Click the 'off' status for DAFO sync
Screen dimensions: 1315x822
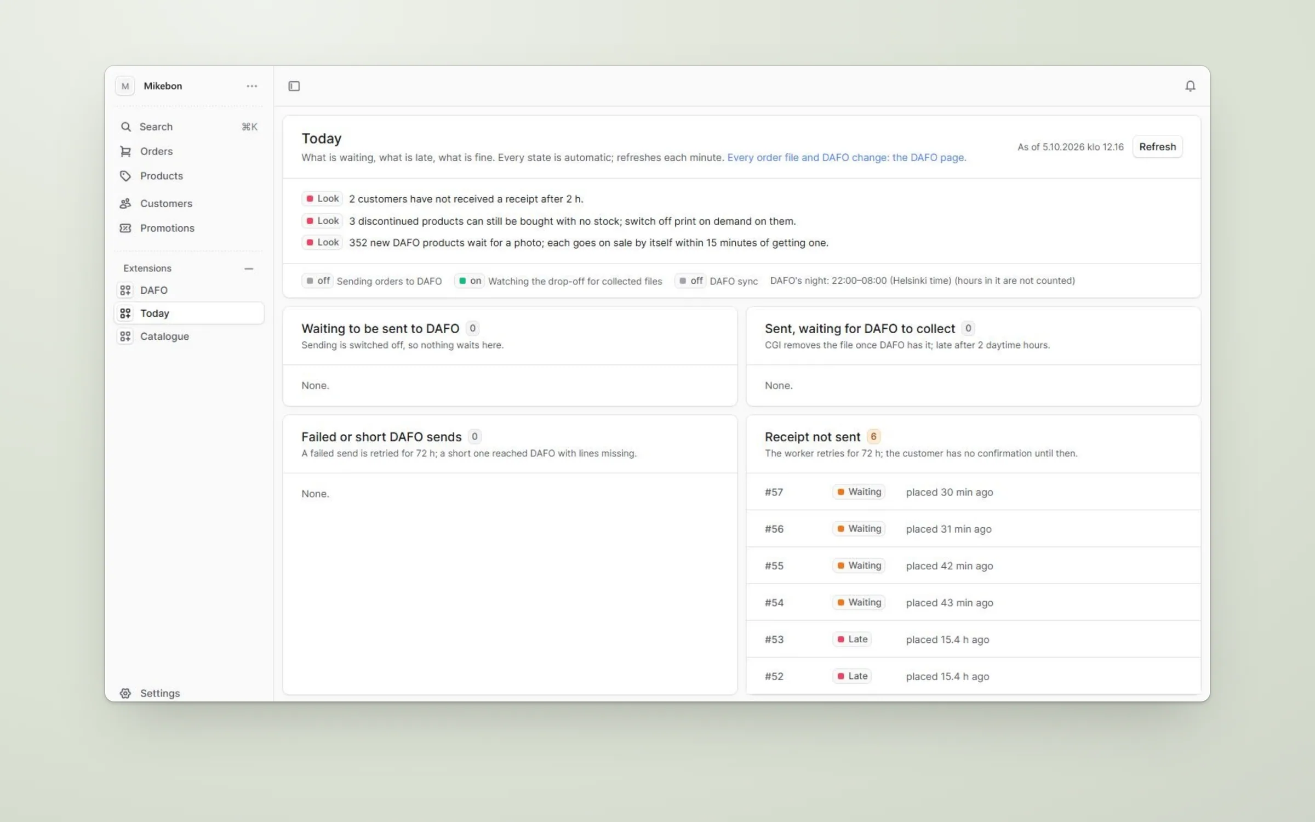[690, 281]
